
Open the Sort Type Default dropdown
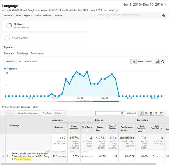click(59, 113)
